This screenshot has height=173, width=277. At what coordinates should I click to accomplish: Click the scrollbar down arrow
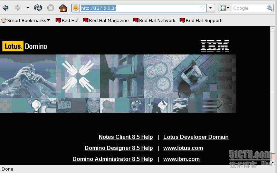(x=273, y=163)
